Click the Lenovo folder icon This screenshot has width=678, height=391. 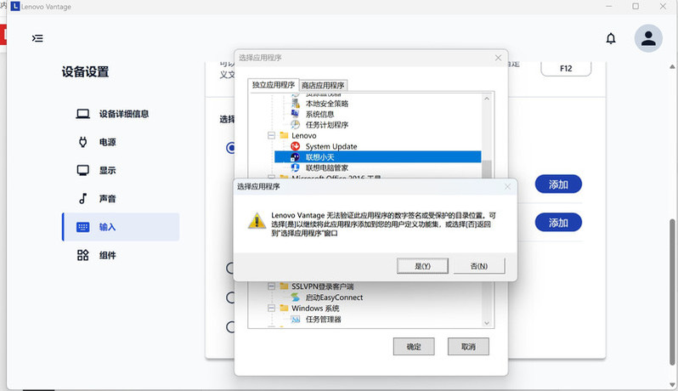tap(284, 135)
